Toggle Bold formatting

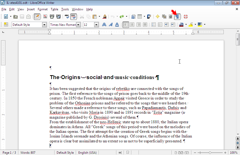click(x=104, y=25)
